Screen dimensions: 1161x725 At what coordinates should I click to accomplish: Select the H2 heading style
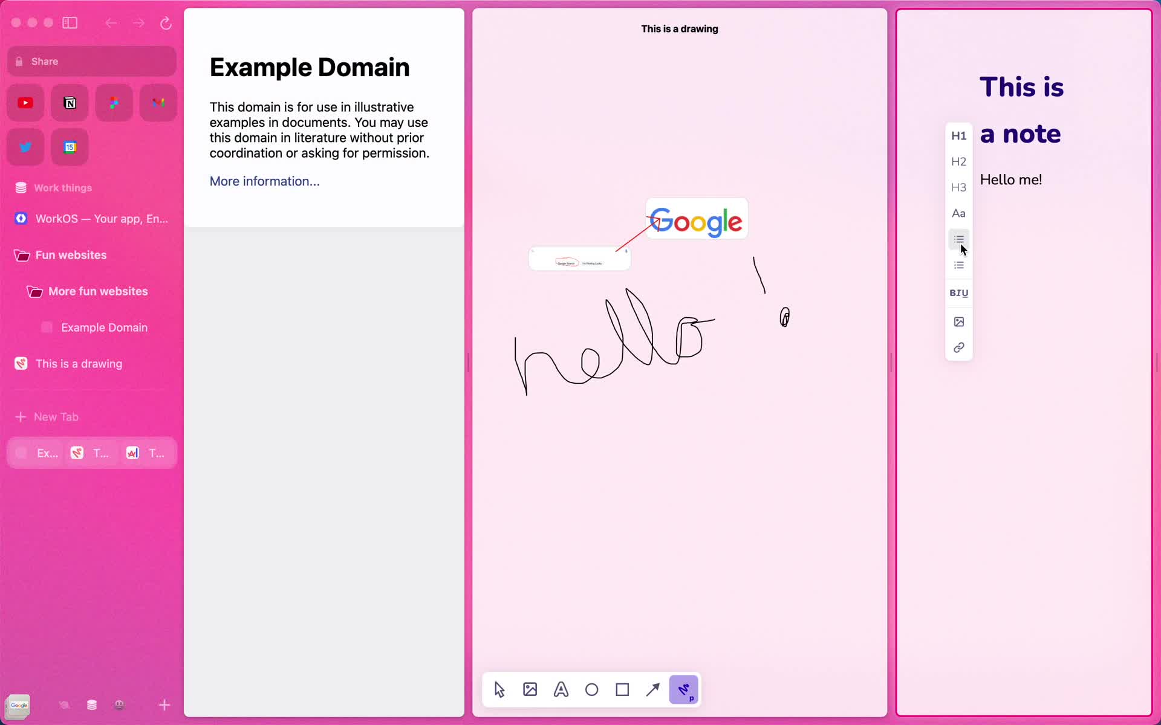958,160
